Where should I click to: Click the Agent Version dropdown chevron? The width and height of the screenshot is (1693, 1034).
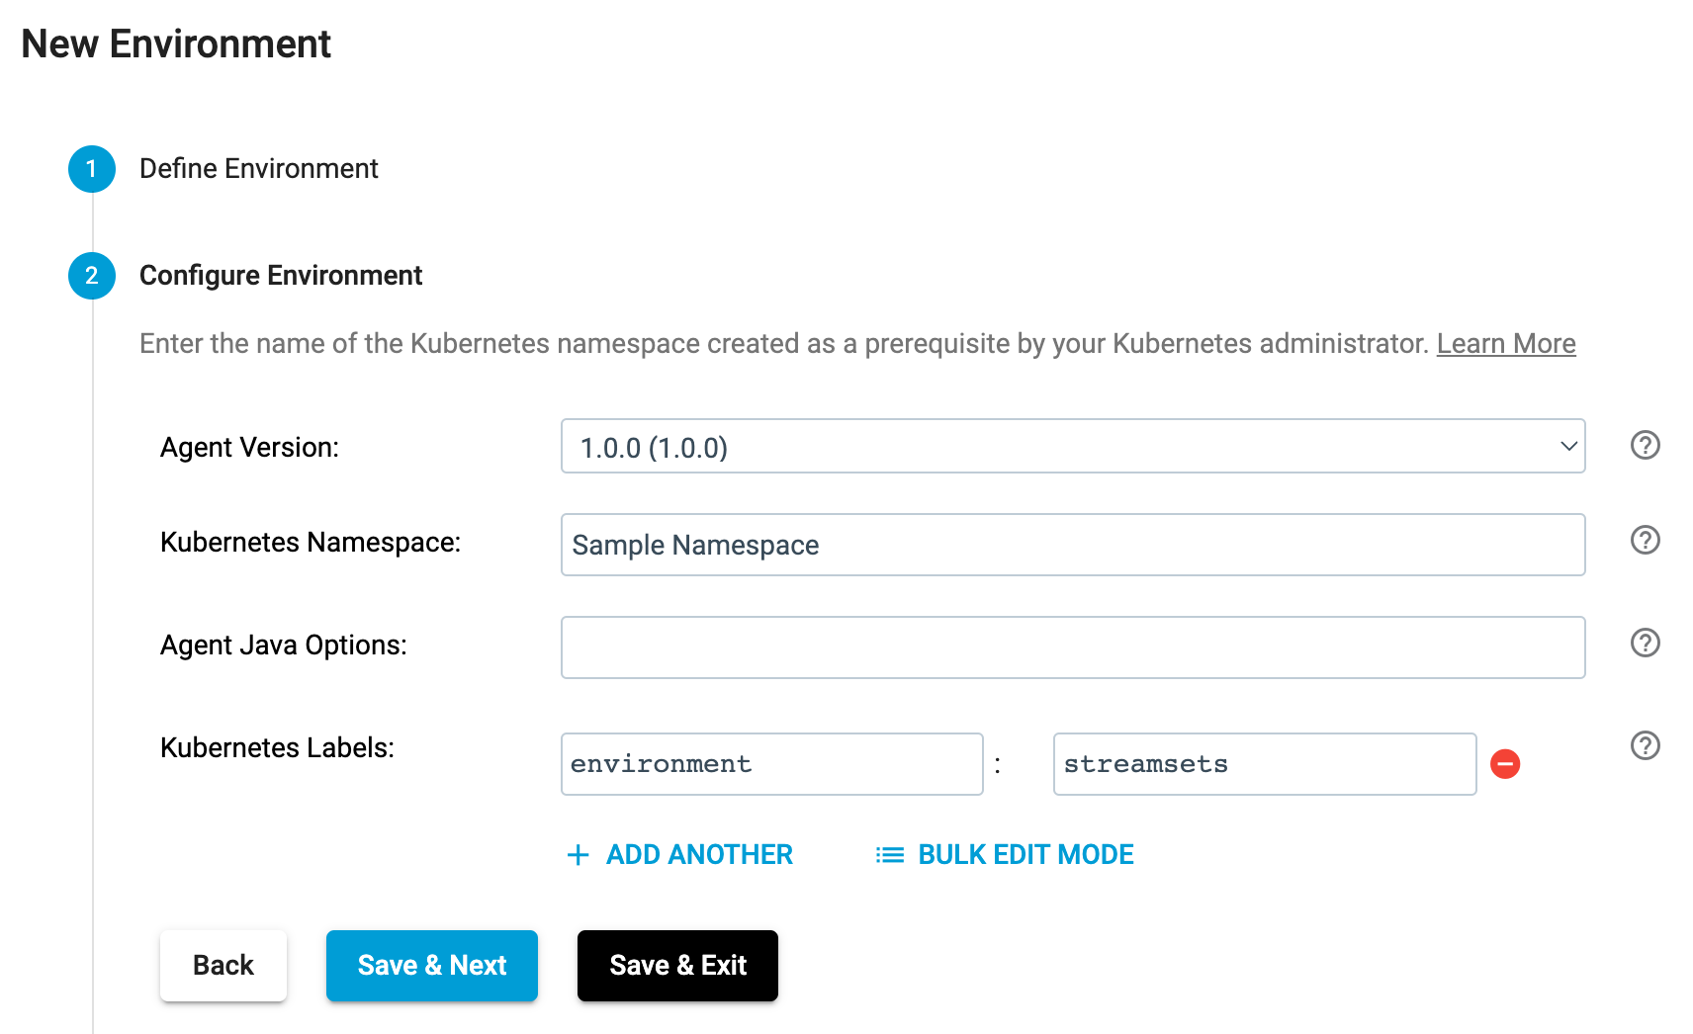(1568, 447)
